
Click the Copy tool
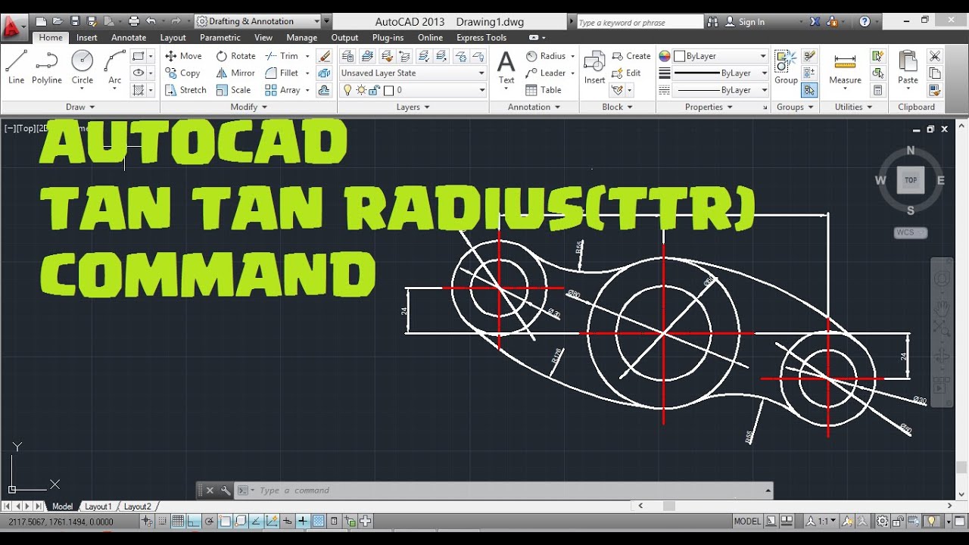coord(182,73)
